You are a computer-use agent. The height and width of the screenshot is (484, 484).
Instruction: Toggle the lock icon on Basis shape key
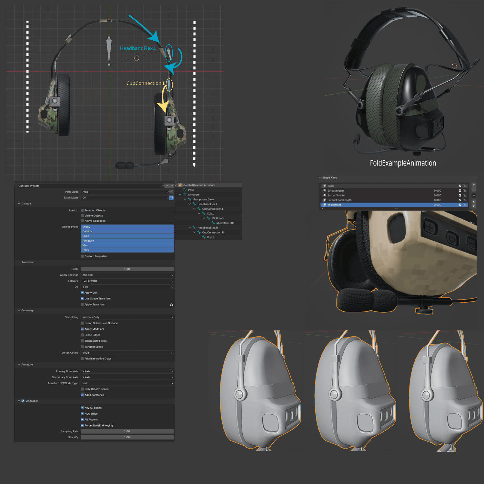[465, 186]
